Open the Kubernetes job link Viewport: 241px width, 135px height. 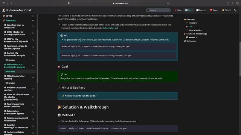(110, 28)
